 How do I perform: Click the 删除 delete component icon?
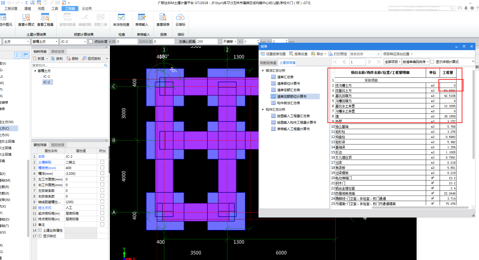pyautogui.click(x=69, y=58)
